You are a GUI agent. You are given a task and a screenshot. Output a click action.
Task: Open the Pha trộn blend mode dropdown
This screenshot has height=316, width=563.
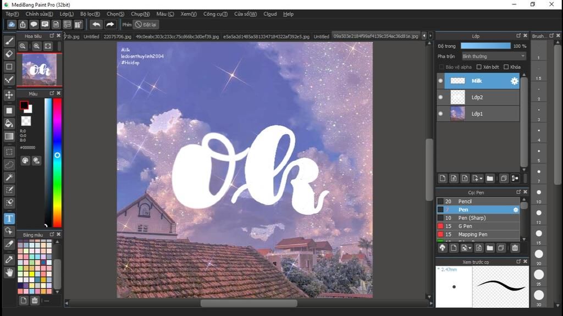tap(494, 57)
